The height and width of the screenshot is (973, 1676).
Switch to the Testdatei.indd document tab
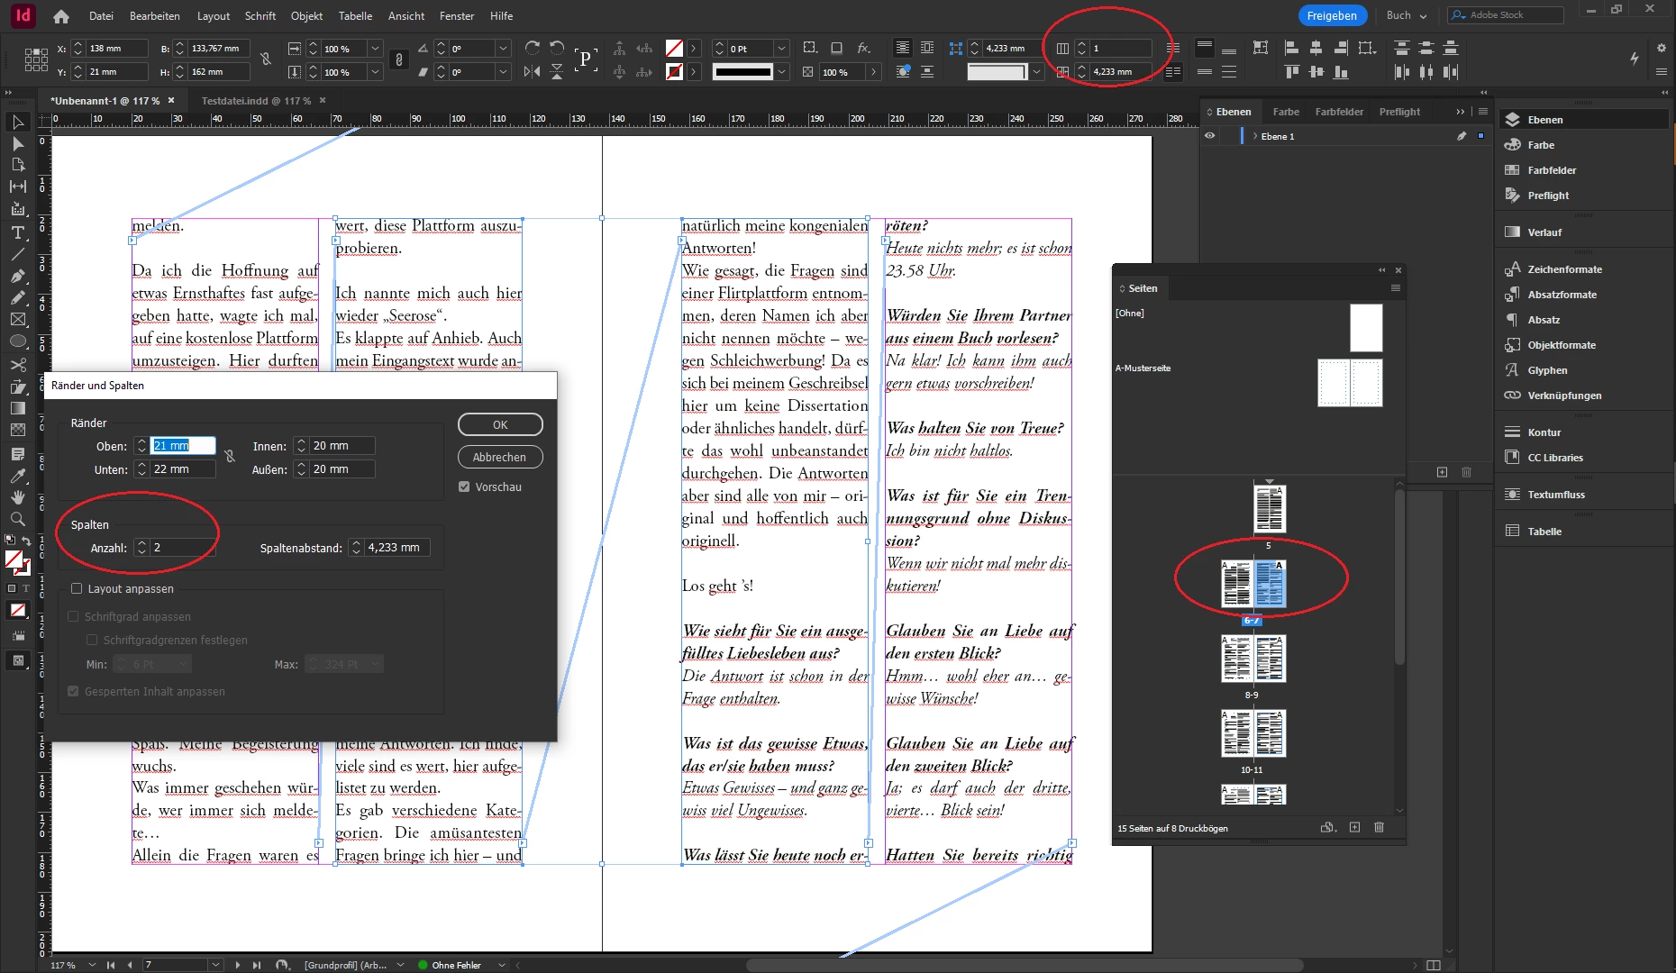[256, 101]
